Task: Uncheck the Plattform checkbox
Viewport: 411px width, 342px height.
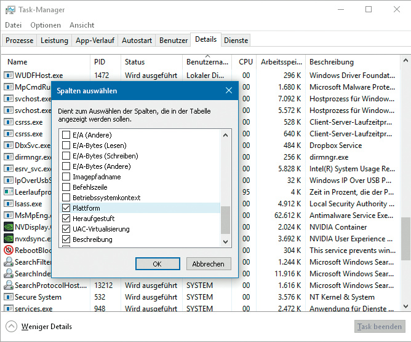Action: tap(66, 208)
